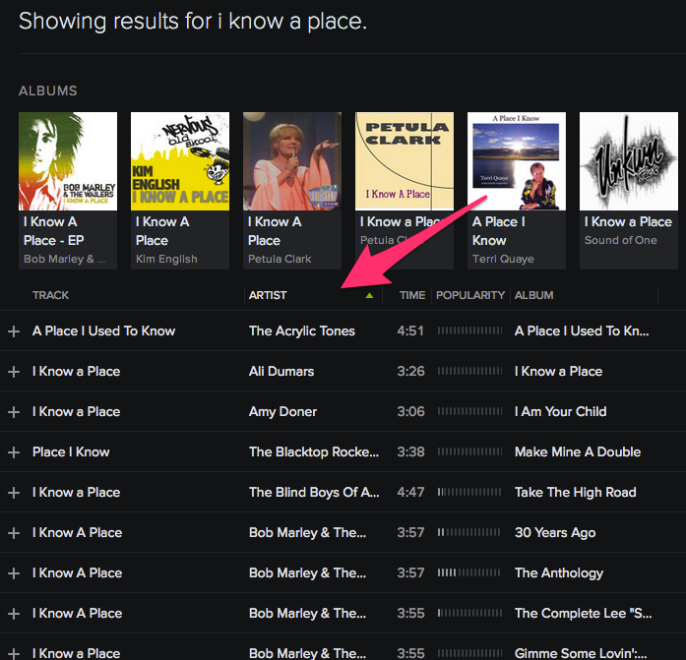
Task: Add Amy Doner track with plus icon
Action: pos(14,412)
